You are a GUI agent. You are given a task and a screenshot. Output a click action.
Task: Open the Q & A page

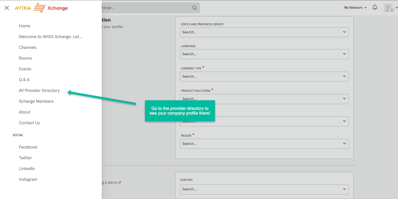pyautogui.click(x=24, y=80)
